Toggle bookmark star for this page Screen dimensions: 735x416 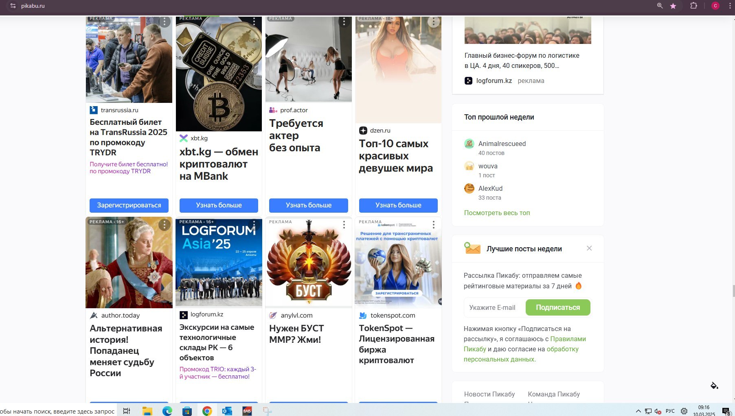click(673, 6)
